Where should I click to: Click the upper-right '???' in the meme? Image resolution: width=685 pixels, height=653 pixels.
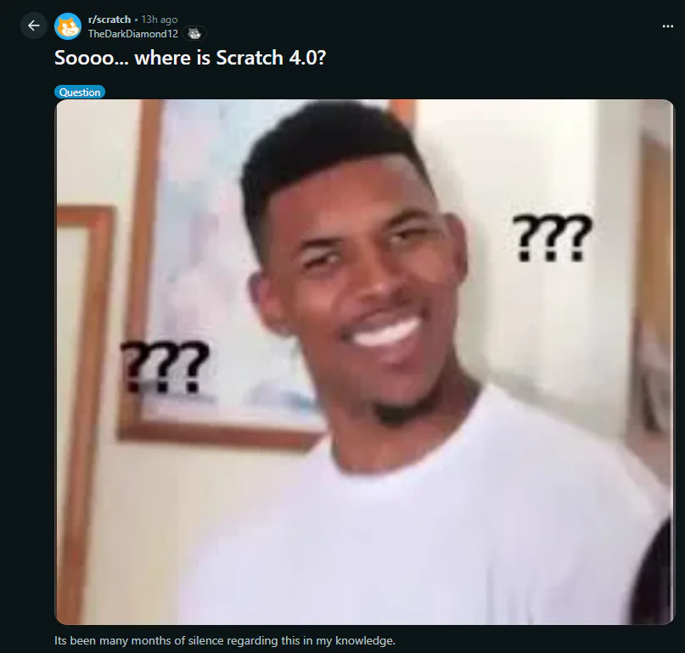552,239
